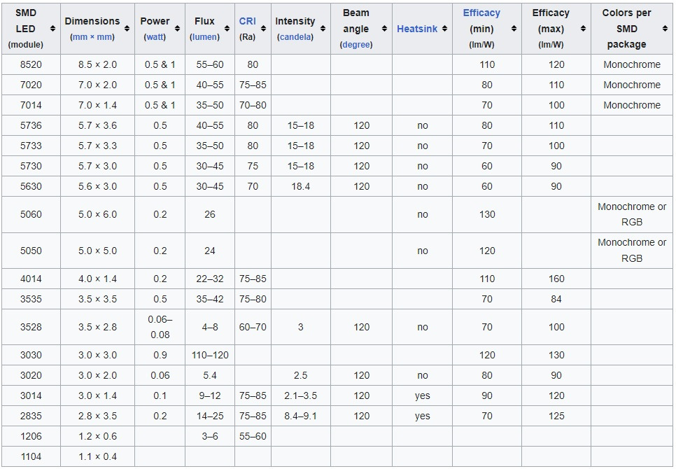Open the "candela" link under Intensity
676x469 pixels.
click(x=295, y=36)
